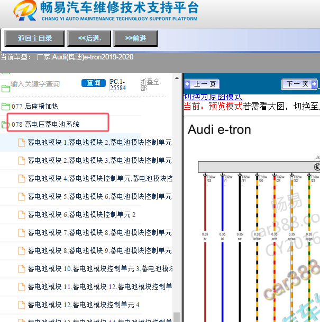Click 切换为原图模式 link
Screen dimensions: 320x322
pyautogui.click(x=213, y=97)
